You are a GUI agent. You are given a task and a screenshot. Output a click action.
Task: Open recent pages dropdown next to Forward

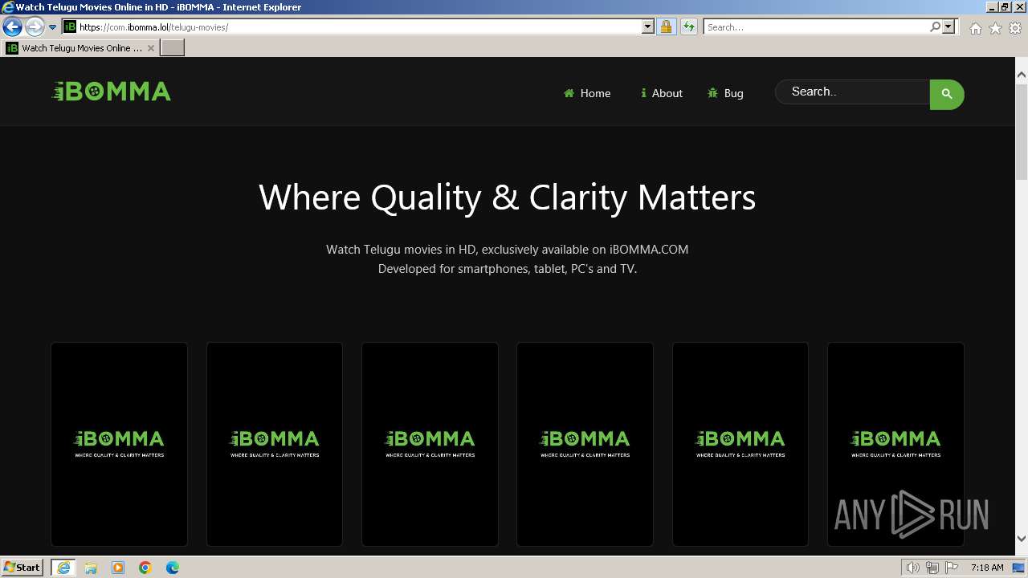coord(53,26)
